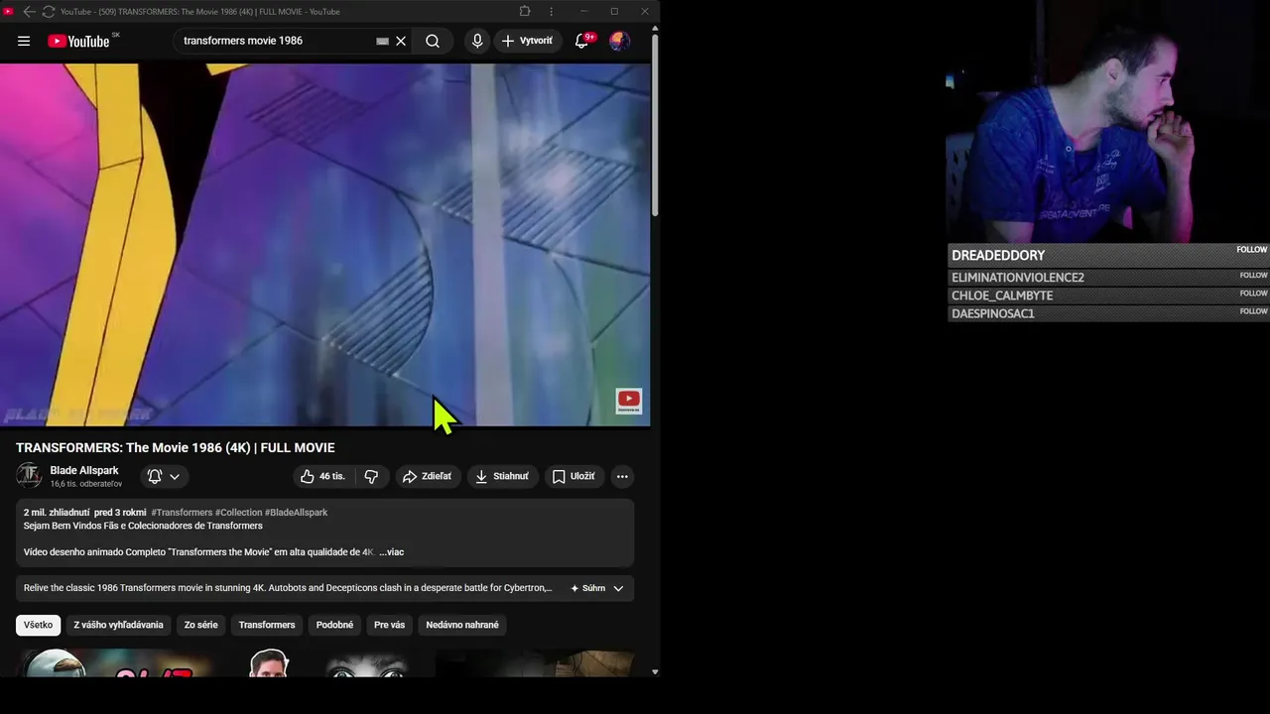Select the Podobné filter chip
Image resolution: width=1270 pixels, height=714 pixels.
pyautogui.click(x=334, y=625)
